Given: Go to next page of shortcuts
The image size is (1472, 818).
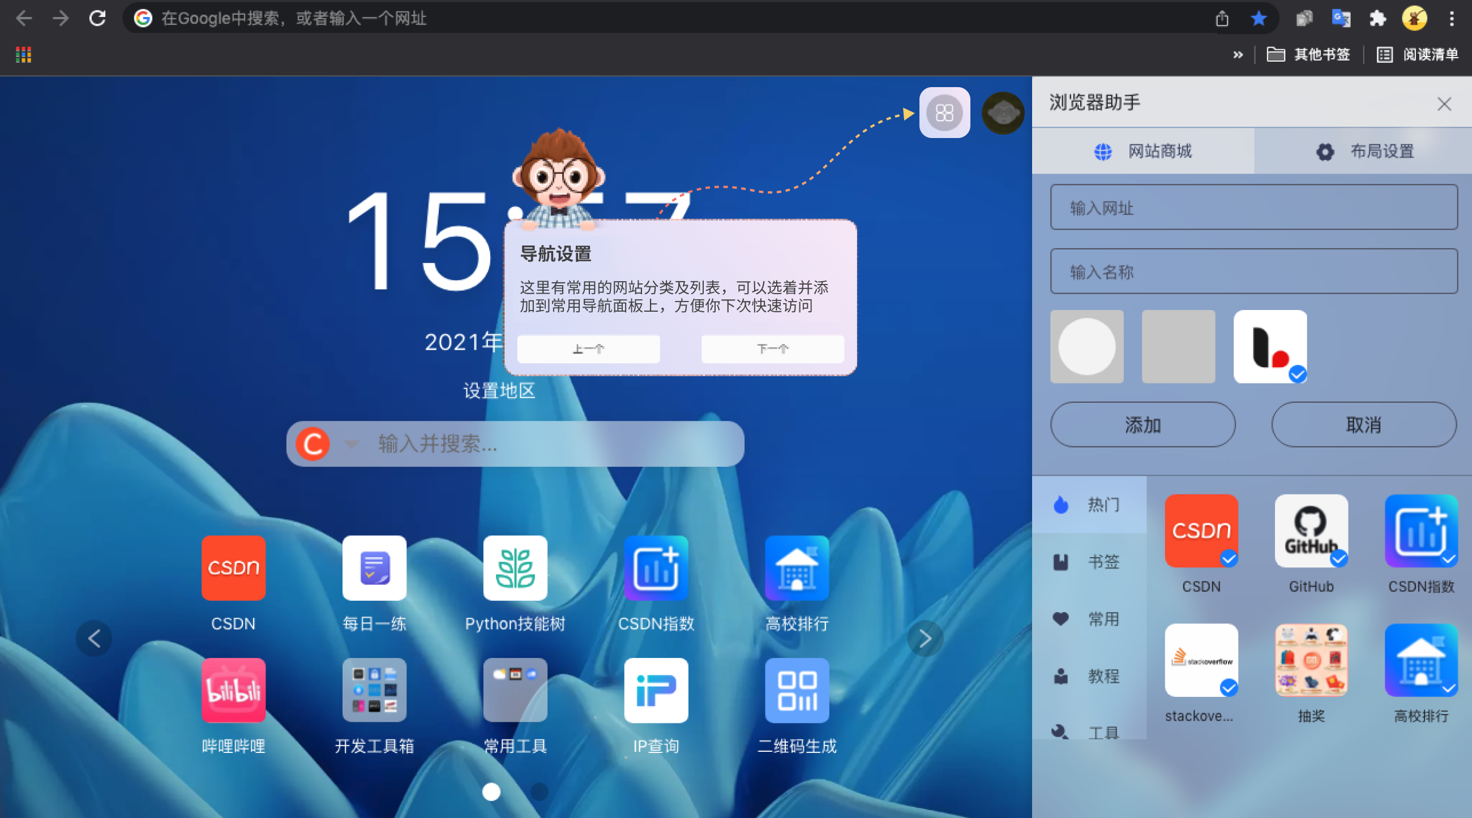Looking at the screenshot, I should coord(925,638).
